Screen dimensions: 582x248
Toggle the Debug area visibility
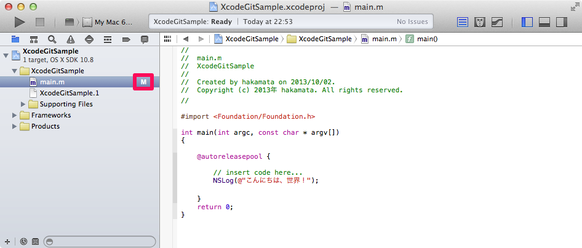click(x=544, y=22)
